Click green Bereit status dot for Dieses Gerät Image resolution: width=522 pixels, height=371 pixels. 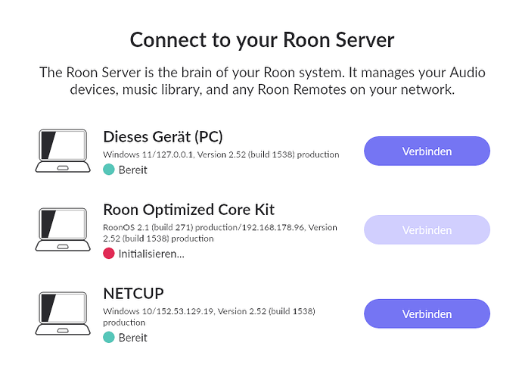pyautogui.click(x=109, y=170)
